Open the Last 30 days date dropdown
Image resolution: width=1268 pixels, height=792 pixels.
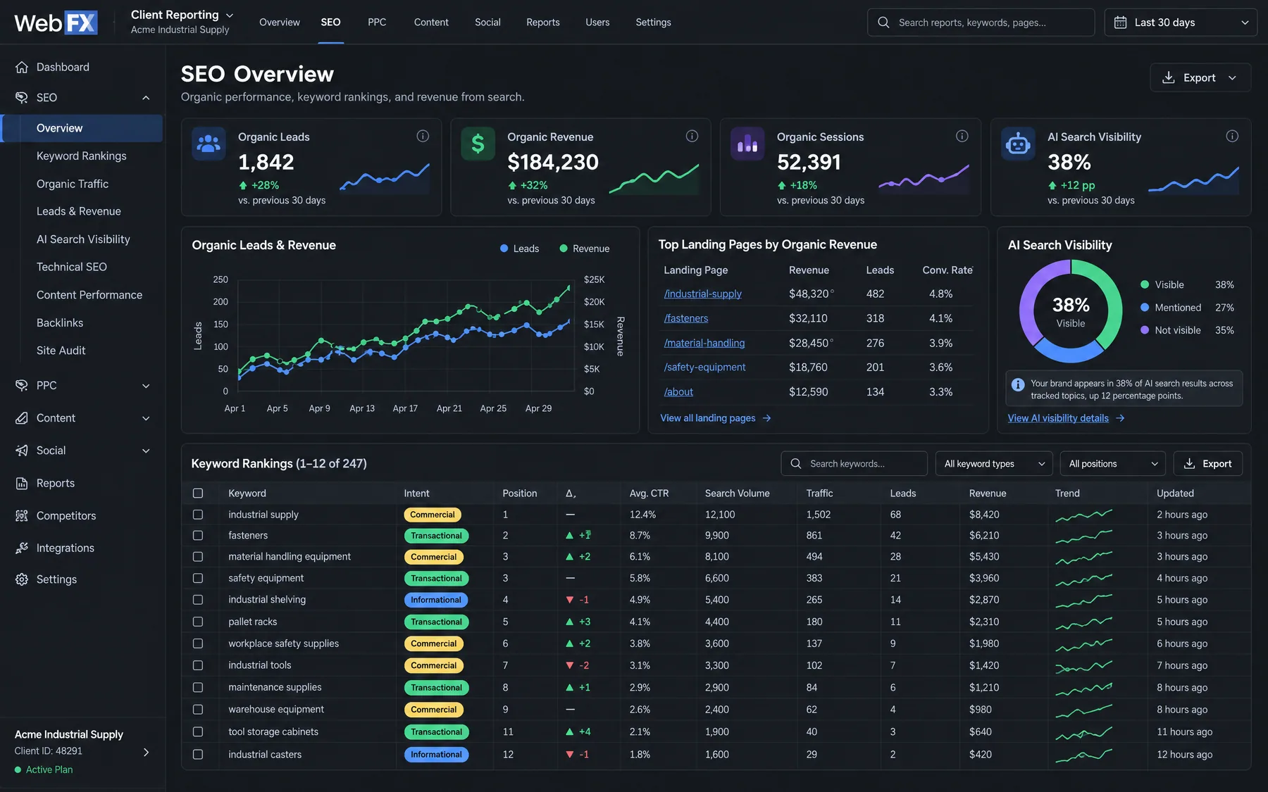[1181, 23]
